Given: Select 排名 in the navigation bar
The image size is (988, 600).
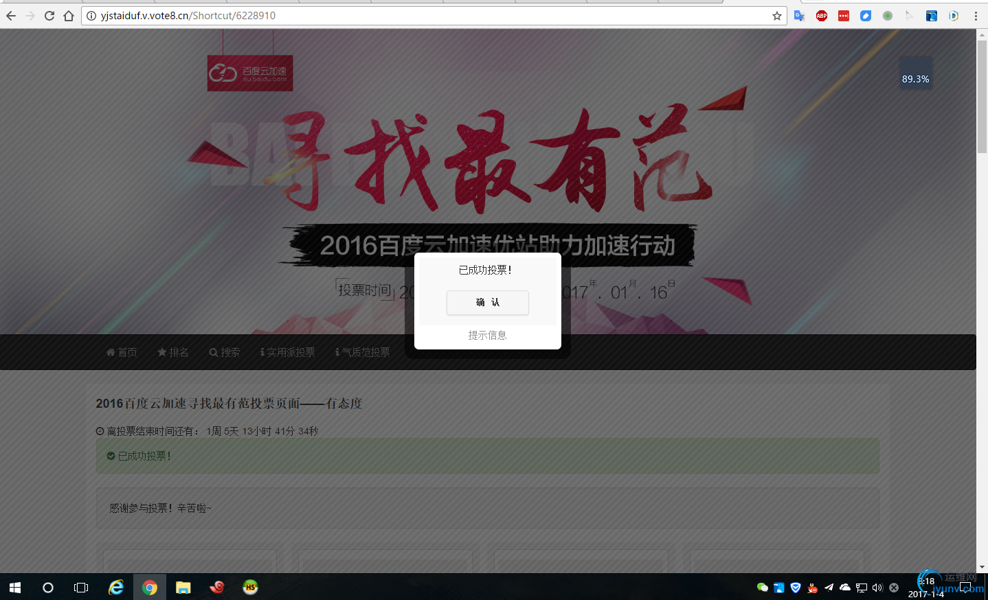Looking at the screenshot, I should [173, 351].
